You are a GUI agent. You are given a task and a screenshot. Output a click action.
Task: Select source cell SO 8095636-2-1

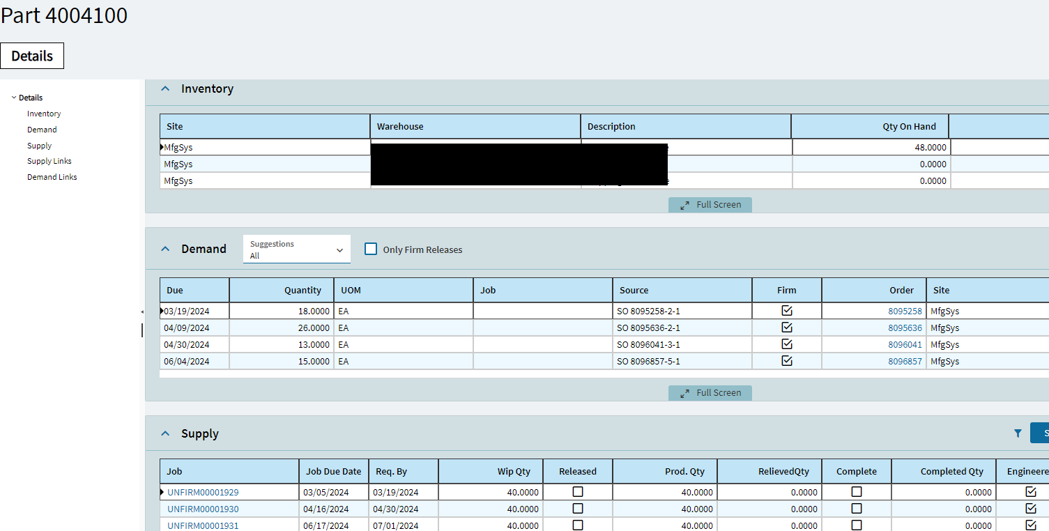(682, 328)
